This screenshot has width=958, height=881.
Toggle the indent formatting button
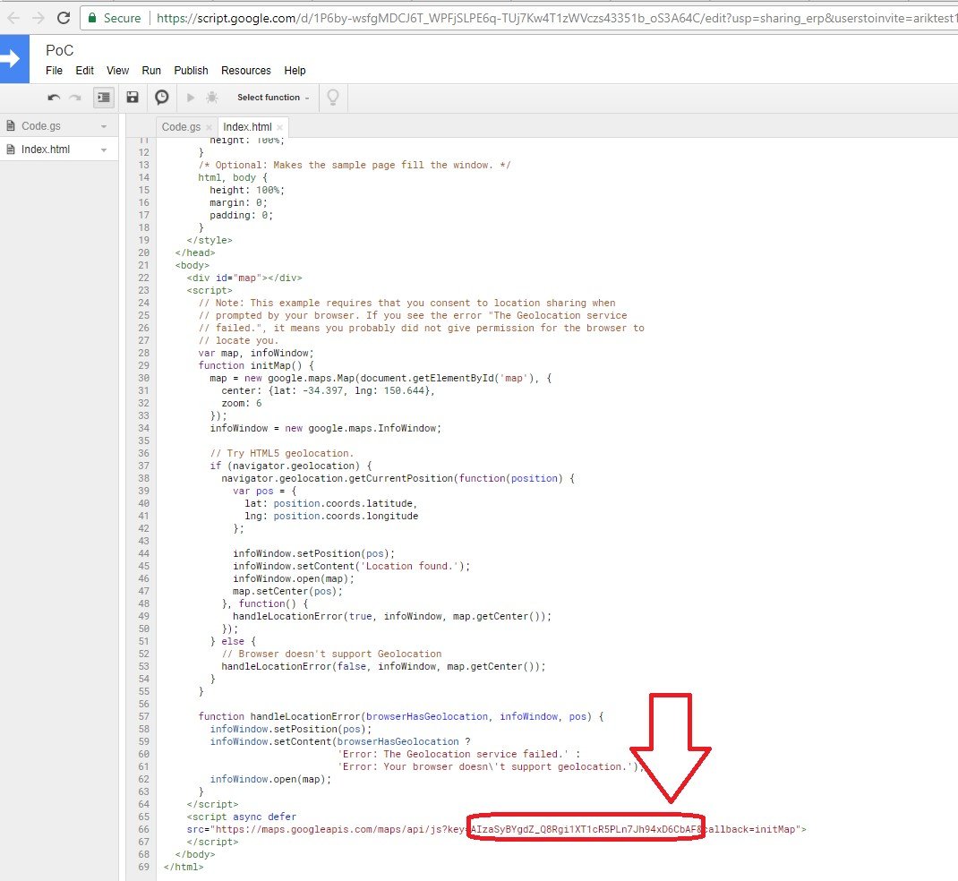(104, 97)
